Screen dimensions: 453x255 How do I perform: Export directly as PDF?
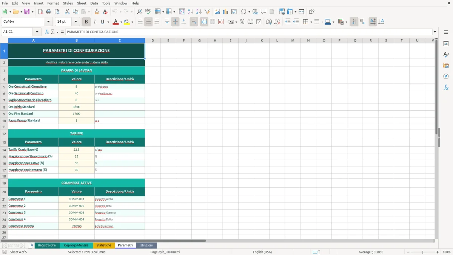[x=40, y=12]
